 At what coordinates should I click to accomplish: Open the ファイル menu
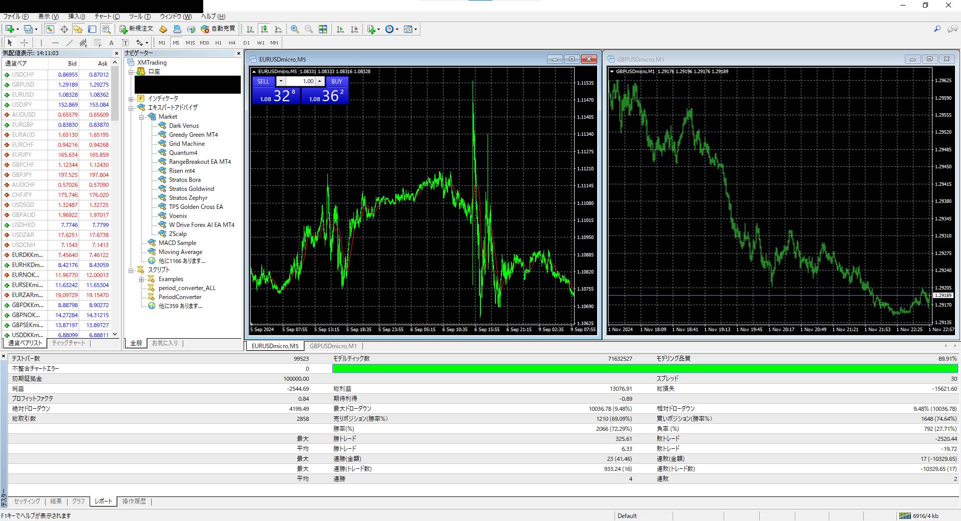(x=16, y=17)
